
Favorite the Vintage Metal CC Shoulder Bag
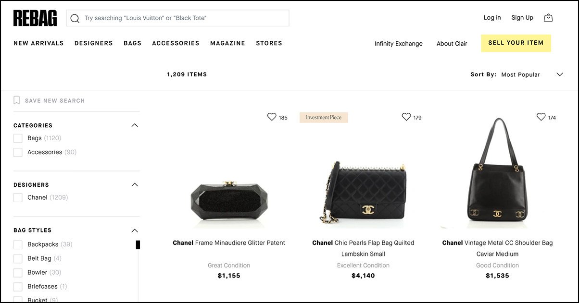point(541,117)
